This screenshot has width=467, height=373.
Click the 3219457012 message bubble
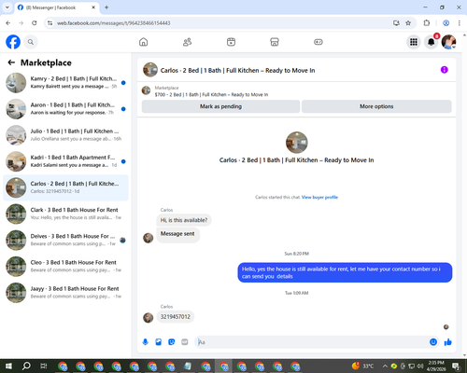tap(176, 317)
